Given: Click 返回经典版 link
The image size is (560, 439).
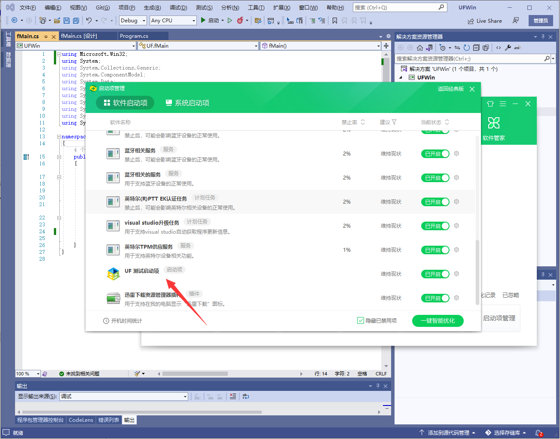Looking at the screenshot, I should (450, 88).
